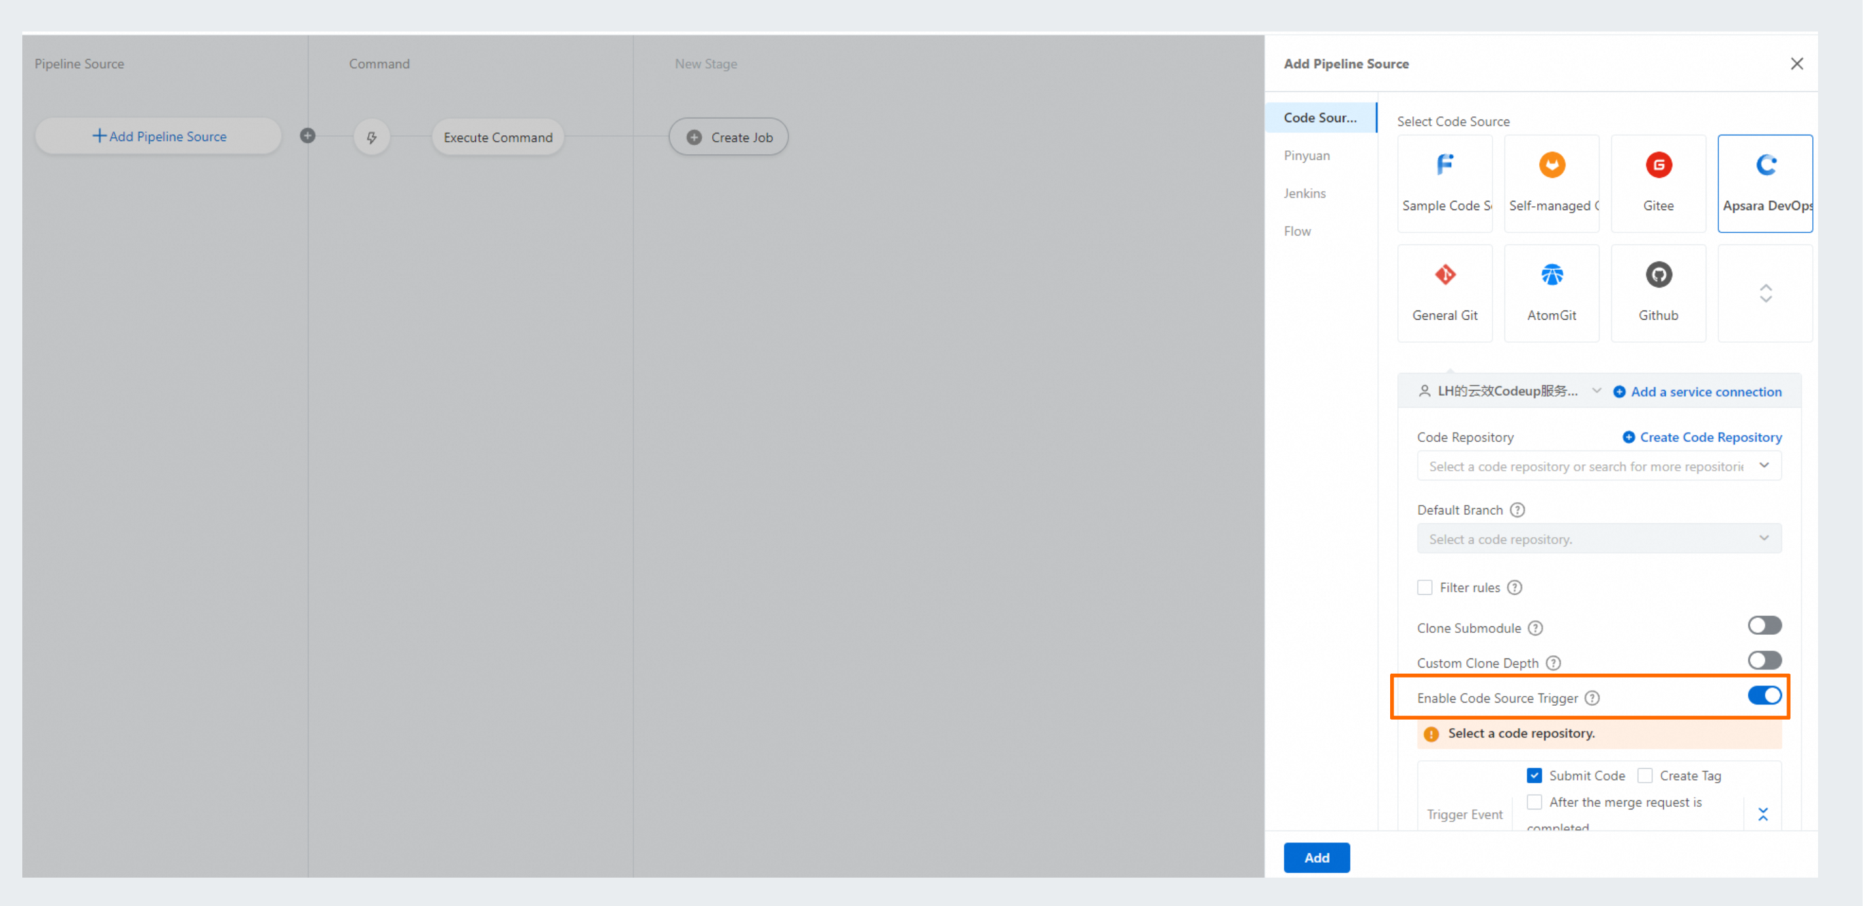This screenshot has height=906, width=1864.
Task: Choose the Github code source
Action: point(1658,276)
